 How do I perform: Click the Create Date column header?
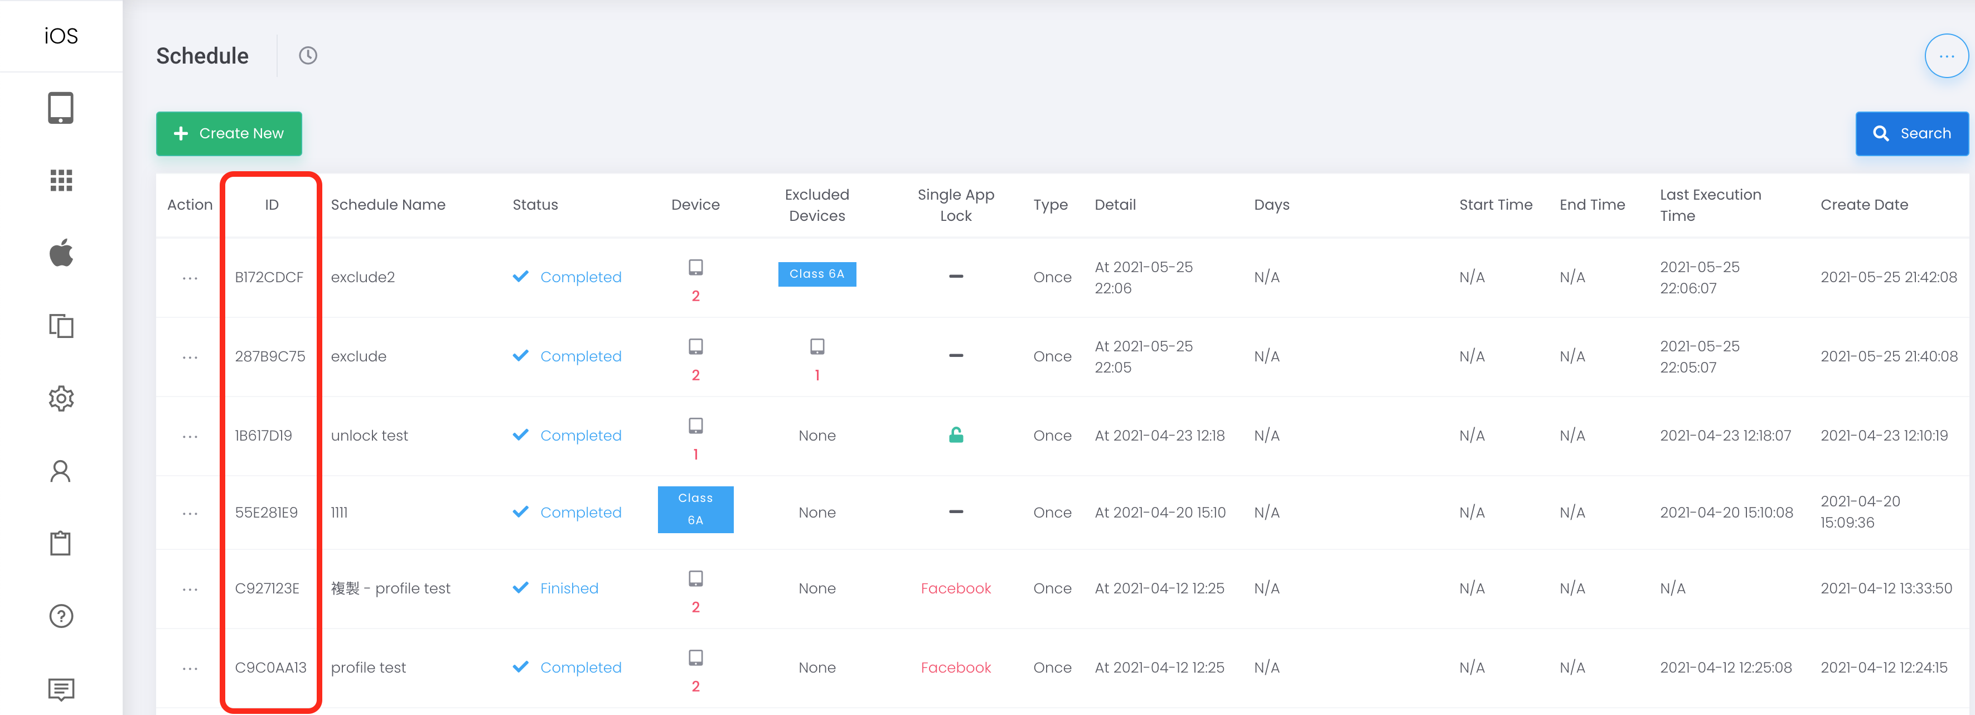tap(1864, 205)
